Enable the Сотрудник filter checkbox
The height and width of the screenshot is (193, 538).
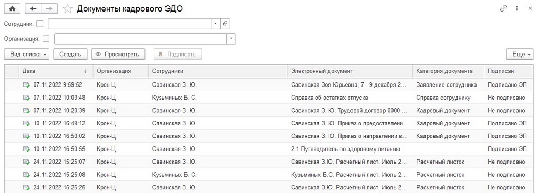pyautogui.click(x=40, y=24)
